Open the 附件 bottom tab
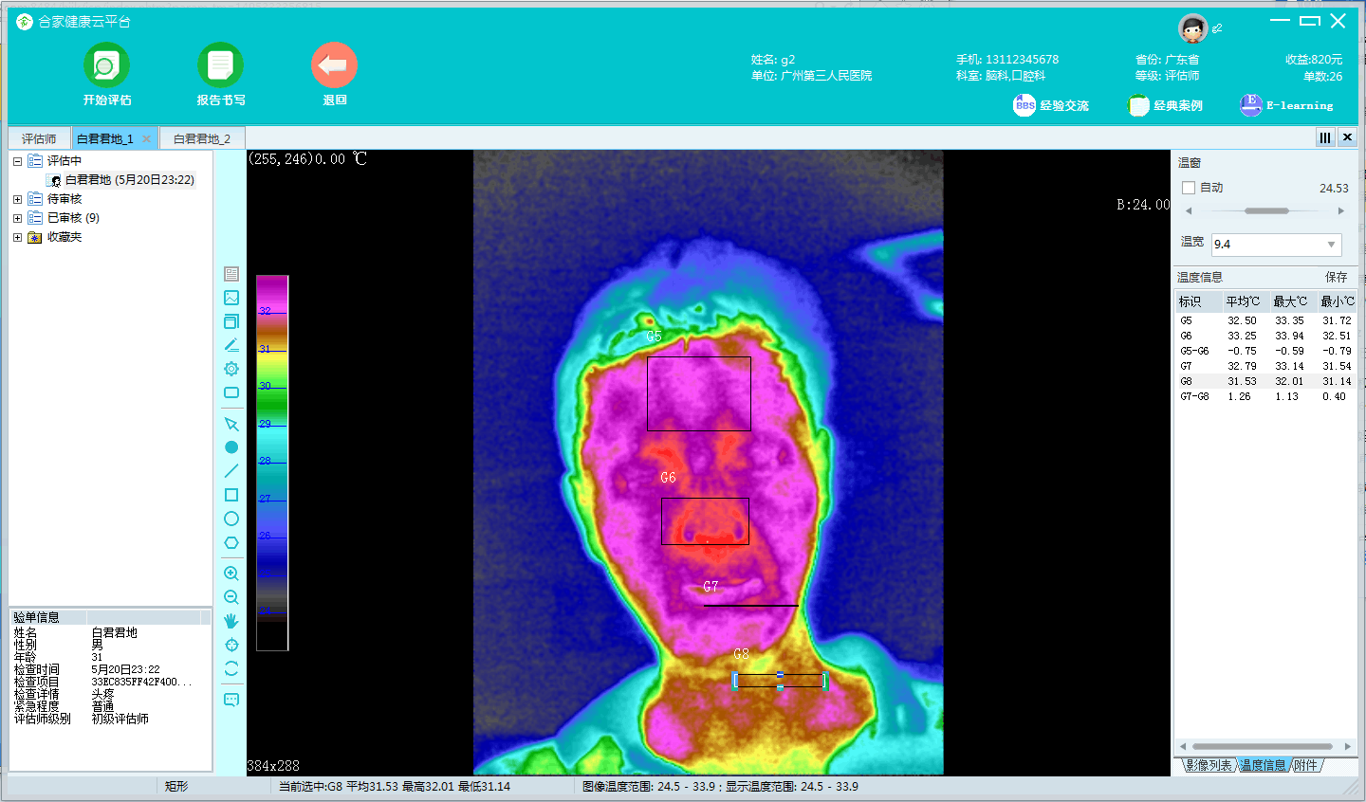This screenshot has height=802, width=1366. (x=1305, y=765)
